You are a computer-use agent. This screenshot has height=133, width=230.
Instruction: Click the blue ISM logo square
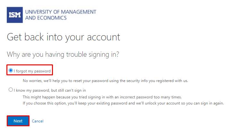15,15
